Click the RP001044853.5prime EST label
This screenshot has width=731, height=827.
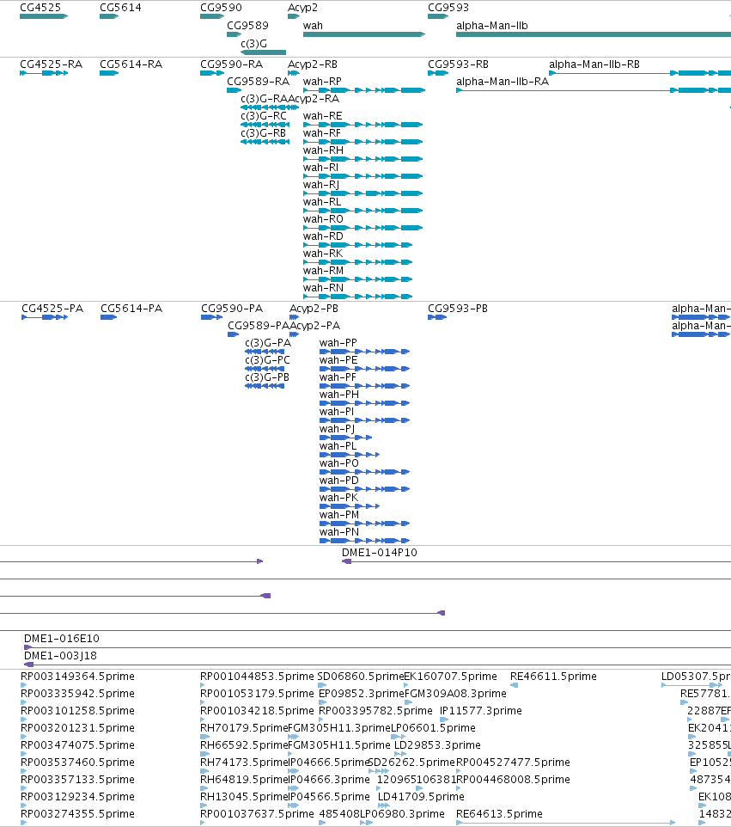[257, 677]
